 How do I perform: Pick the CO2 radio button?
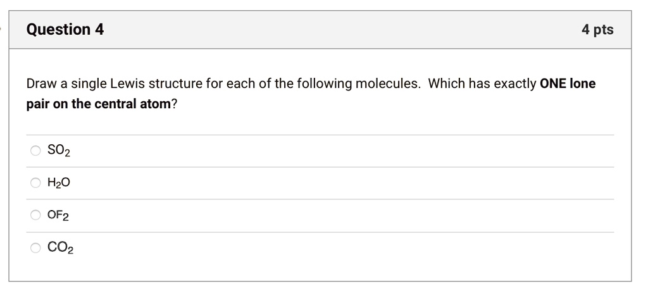[x=35, y=247]
